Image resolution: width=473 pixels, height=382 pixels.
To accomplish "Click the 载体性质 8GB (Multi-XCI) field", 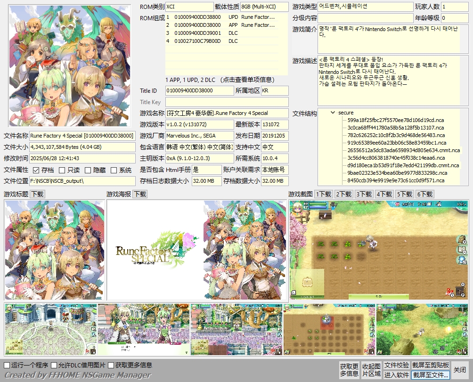I will [264, 7].
